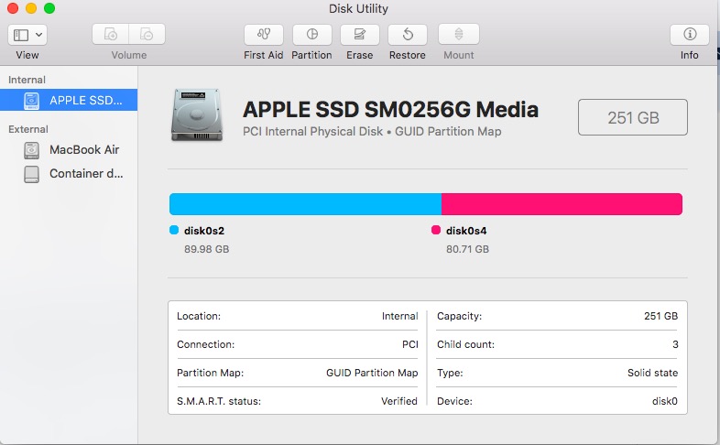Viewport: 720px width, 445px height.
Task: Click the 251 GB capacity box
Action: click(x=633, y=117)
